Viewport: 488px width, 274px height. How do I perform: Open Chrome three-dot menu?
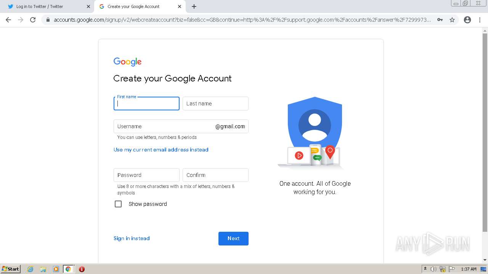(x=480, y=20)
